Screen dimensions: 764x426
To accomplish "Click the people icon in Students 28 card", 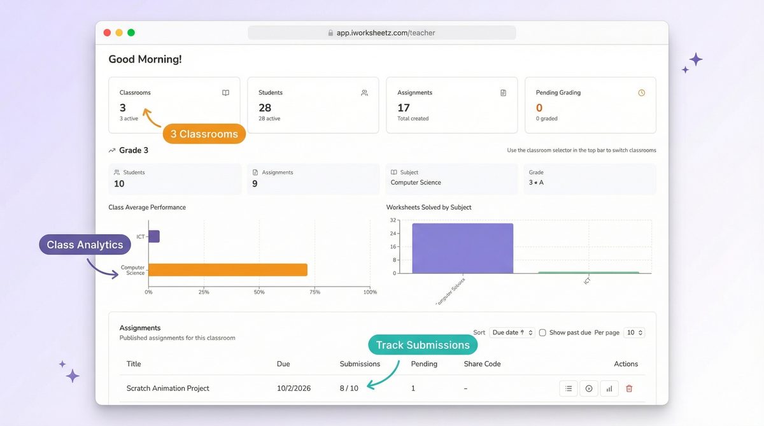I will click(364, 93).
